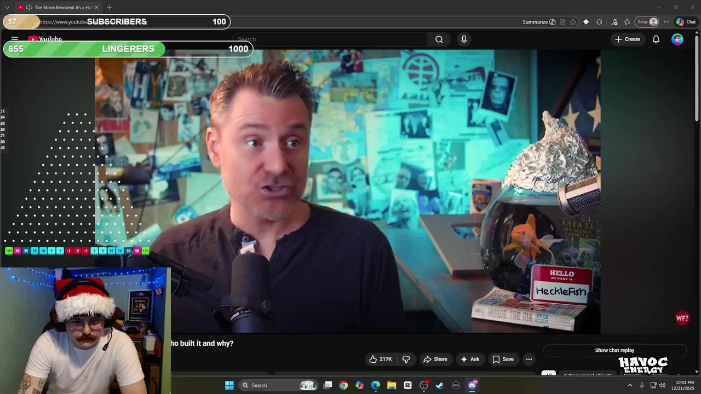
Task: Open Edge Settings and more menu
Action: tap(666, 22)
